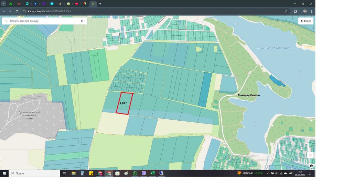Switch the УКР input language indicator

coord(291,173)
